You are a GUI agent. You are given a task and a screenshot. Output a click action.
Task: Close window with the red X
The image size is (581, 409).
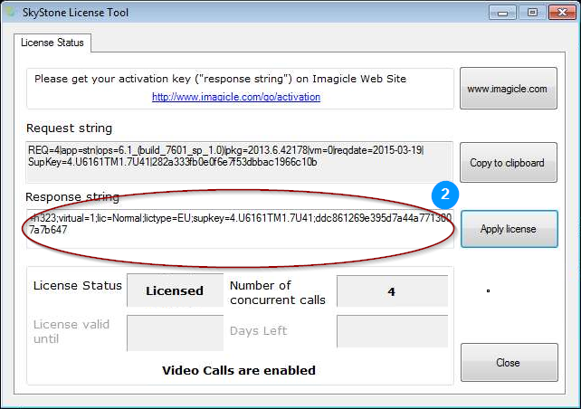pos(562,13)
